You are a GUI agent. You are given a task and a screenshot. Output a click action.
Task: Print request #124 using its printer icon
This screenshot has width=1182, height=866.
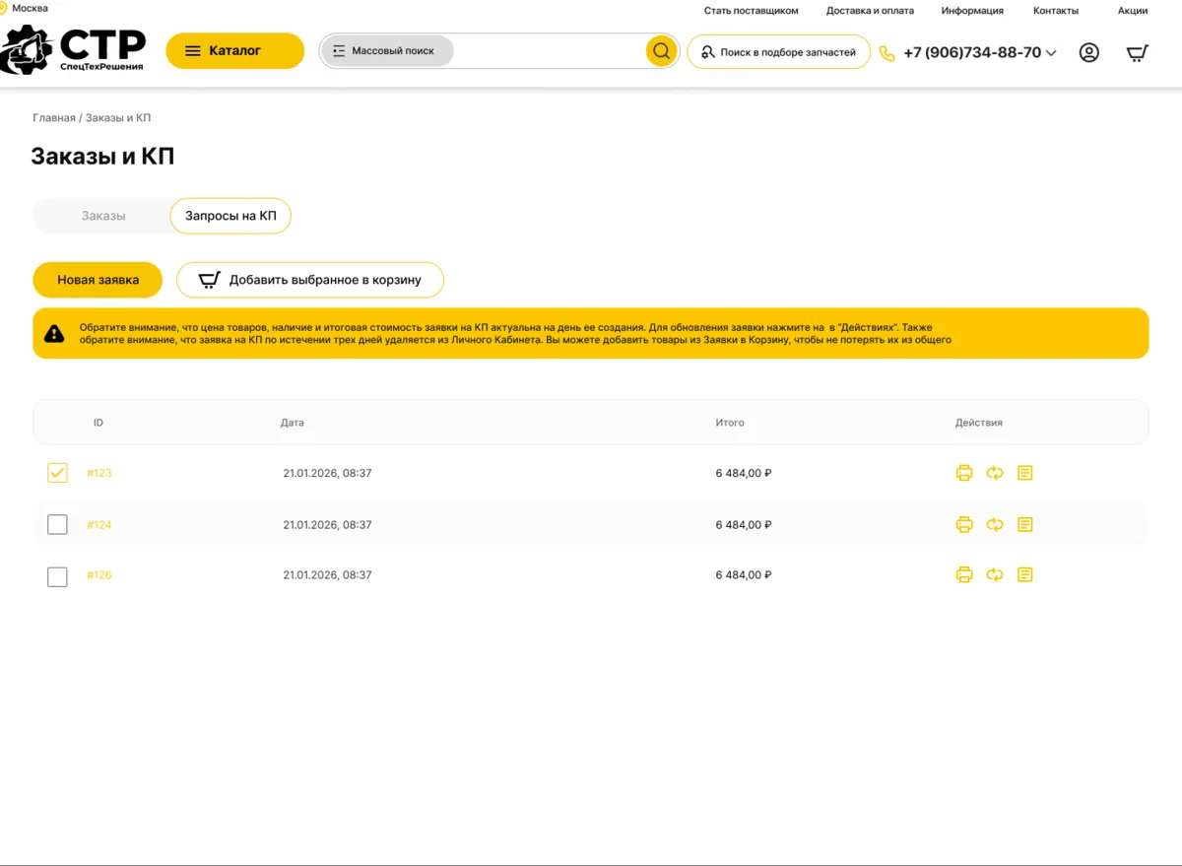[964, 524]
